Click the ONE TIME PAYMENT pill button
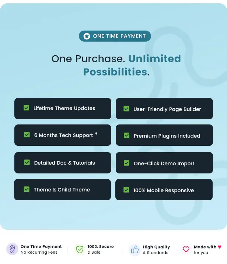Viewport: 227px width, 264px height. (115, 36)
